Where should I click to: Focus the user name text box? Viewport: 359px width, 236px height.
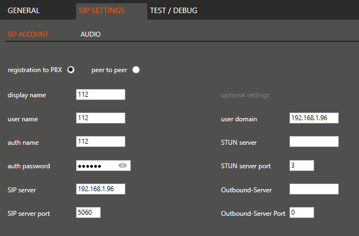tap(101, 118)
